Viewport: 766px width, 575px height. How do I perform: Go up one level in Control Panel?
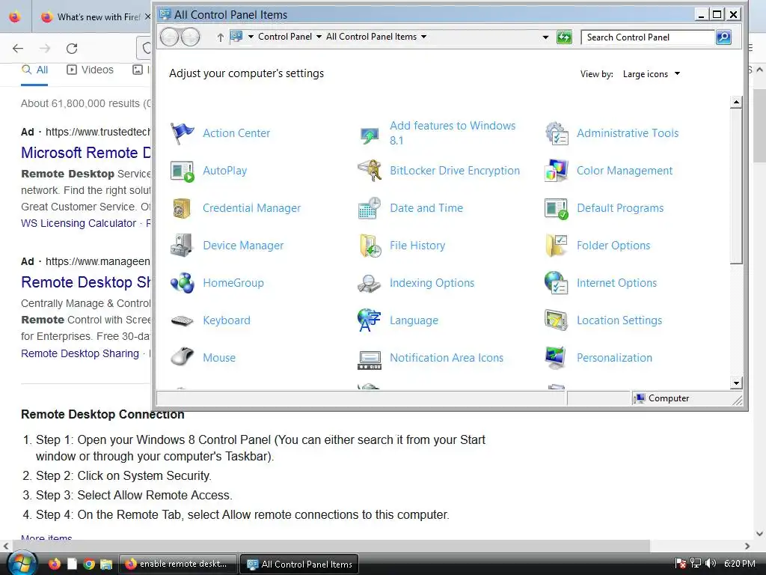click(x=221, y=37)
